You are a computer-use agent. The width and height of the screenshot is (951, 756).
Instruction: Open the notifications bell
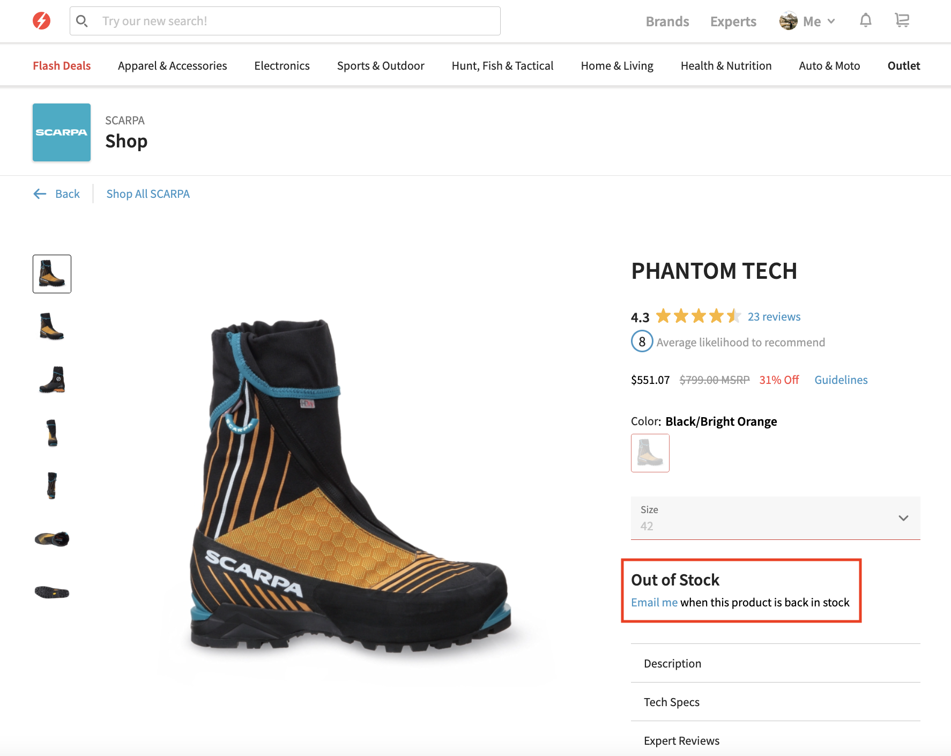click(865, 21)
